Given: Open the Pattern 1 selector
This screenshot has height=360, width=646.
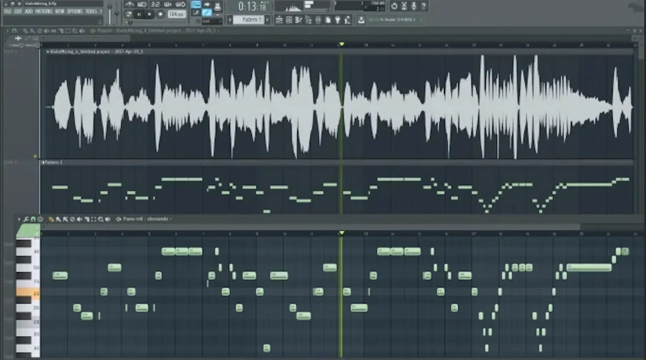Looking at the screenshot, I should pyautogui.click(x=249, y=20).
